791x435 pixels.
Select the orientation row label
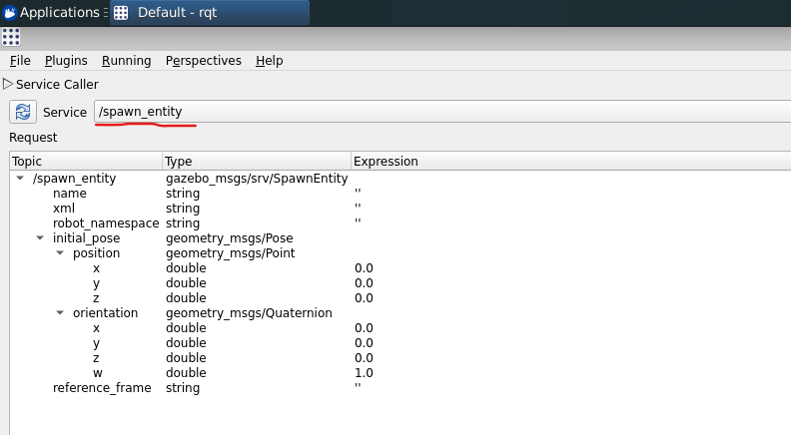105,313
